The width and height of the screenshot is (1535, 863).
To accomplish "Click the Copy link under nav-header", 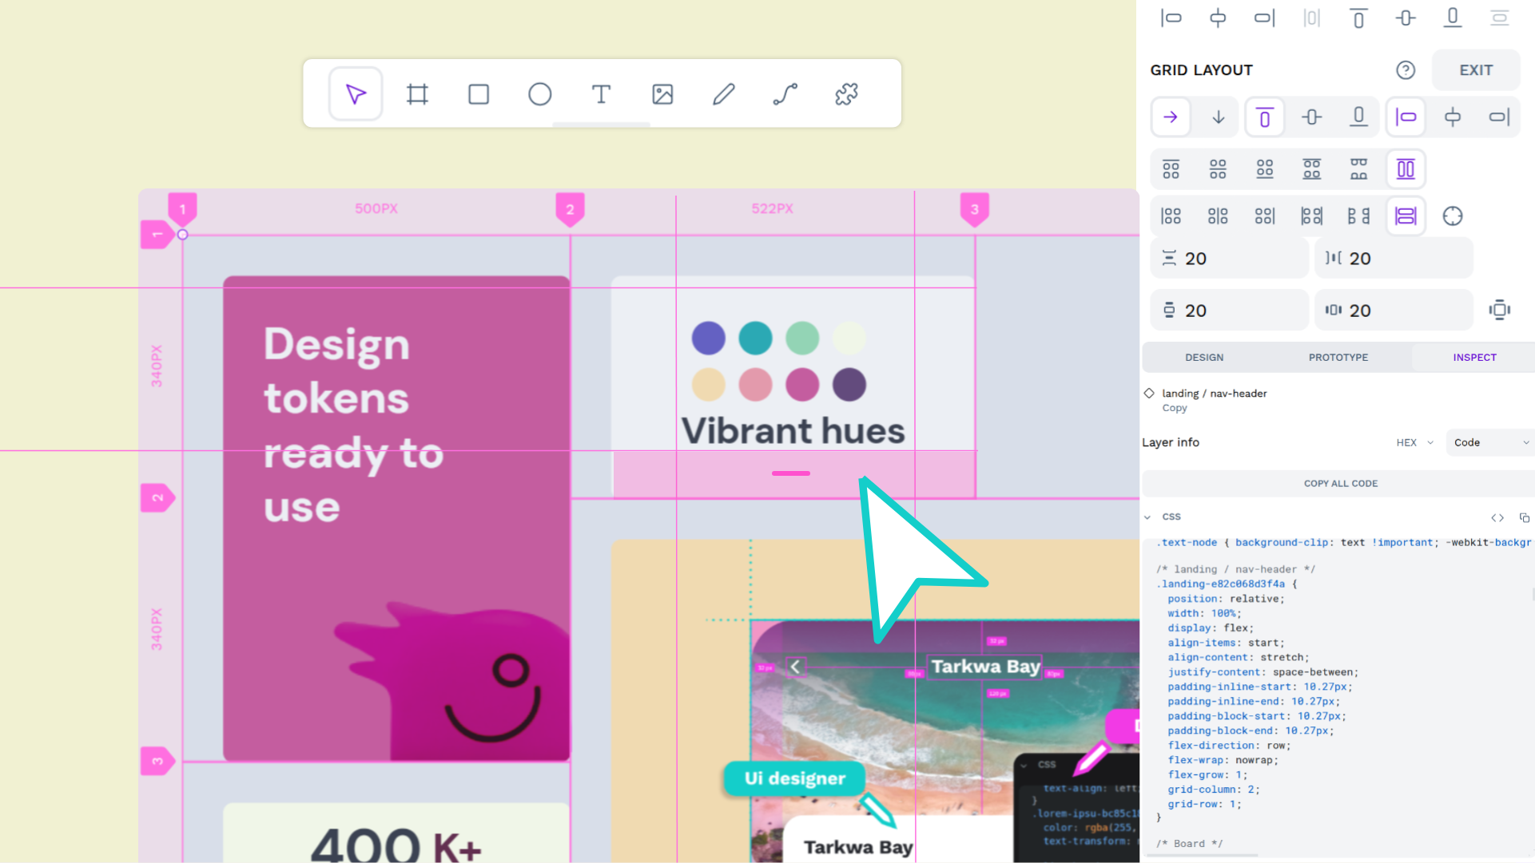I will click(x=1174, y=408).
